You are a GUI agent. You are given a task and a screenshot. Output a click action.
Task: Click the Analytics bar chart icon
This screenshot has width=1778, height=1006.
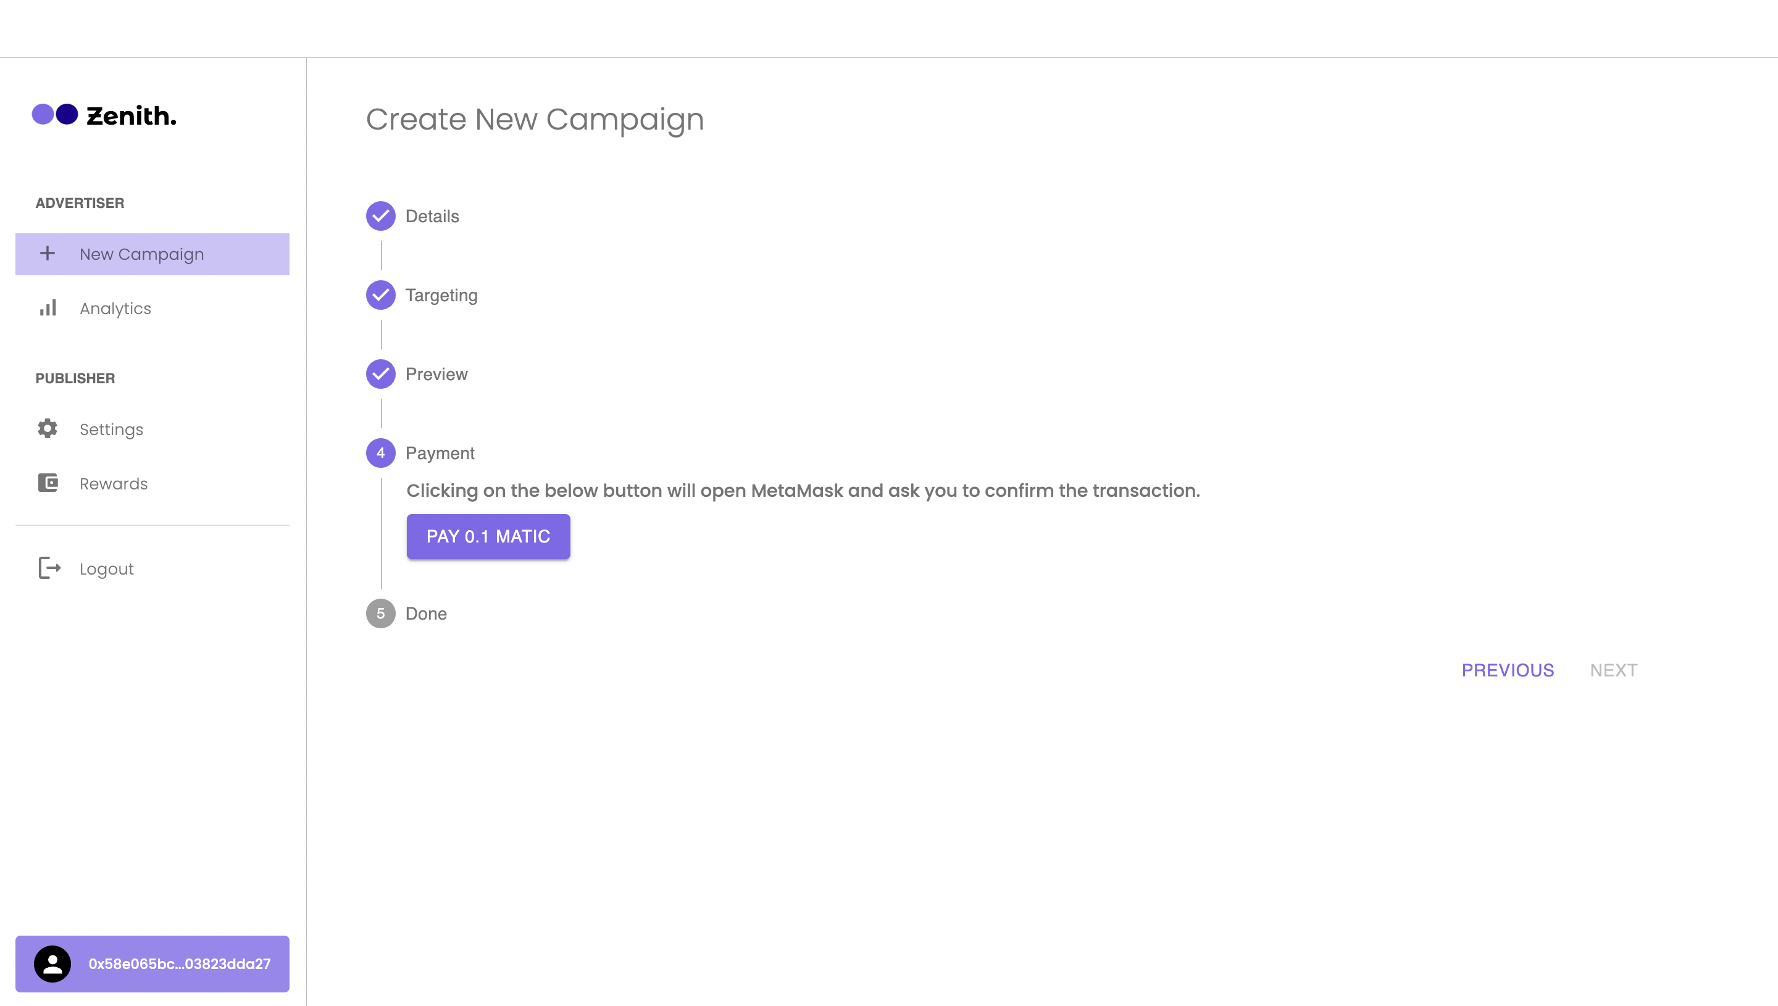pyautogui.click(x=48, y=308)
